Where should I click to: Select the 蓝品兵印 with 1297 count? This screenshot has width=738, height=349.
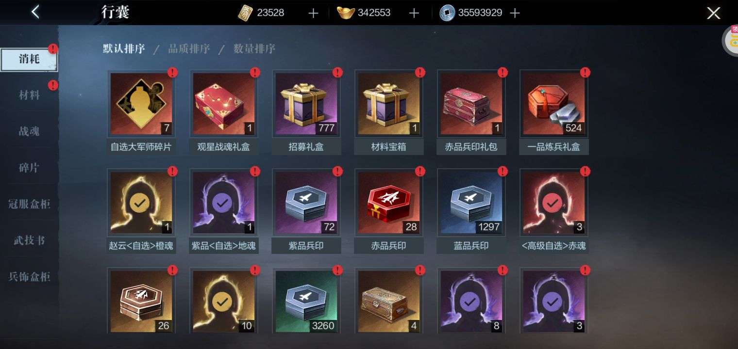point(471,203)
